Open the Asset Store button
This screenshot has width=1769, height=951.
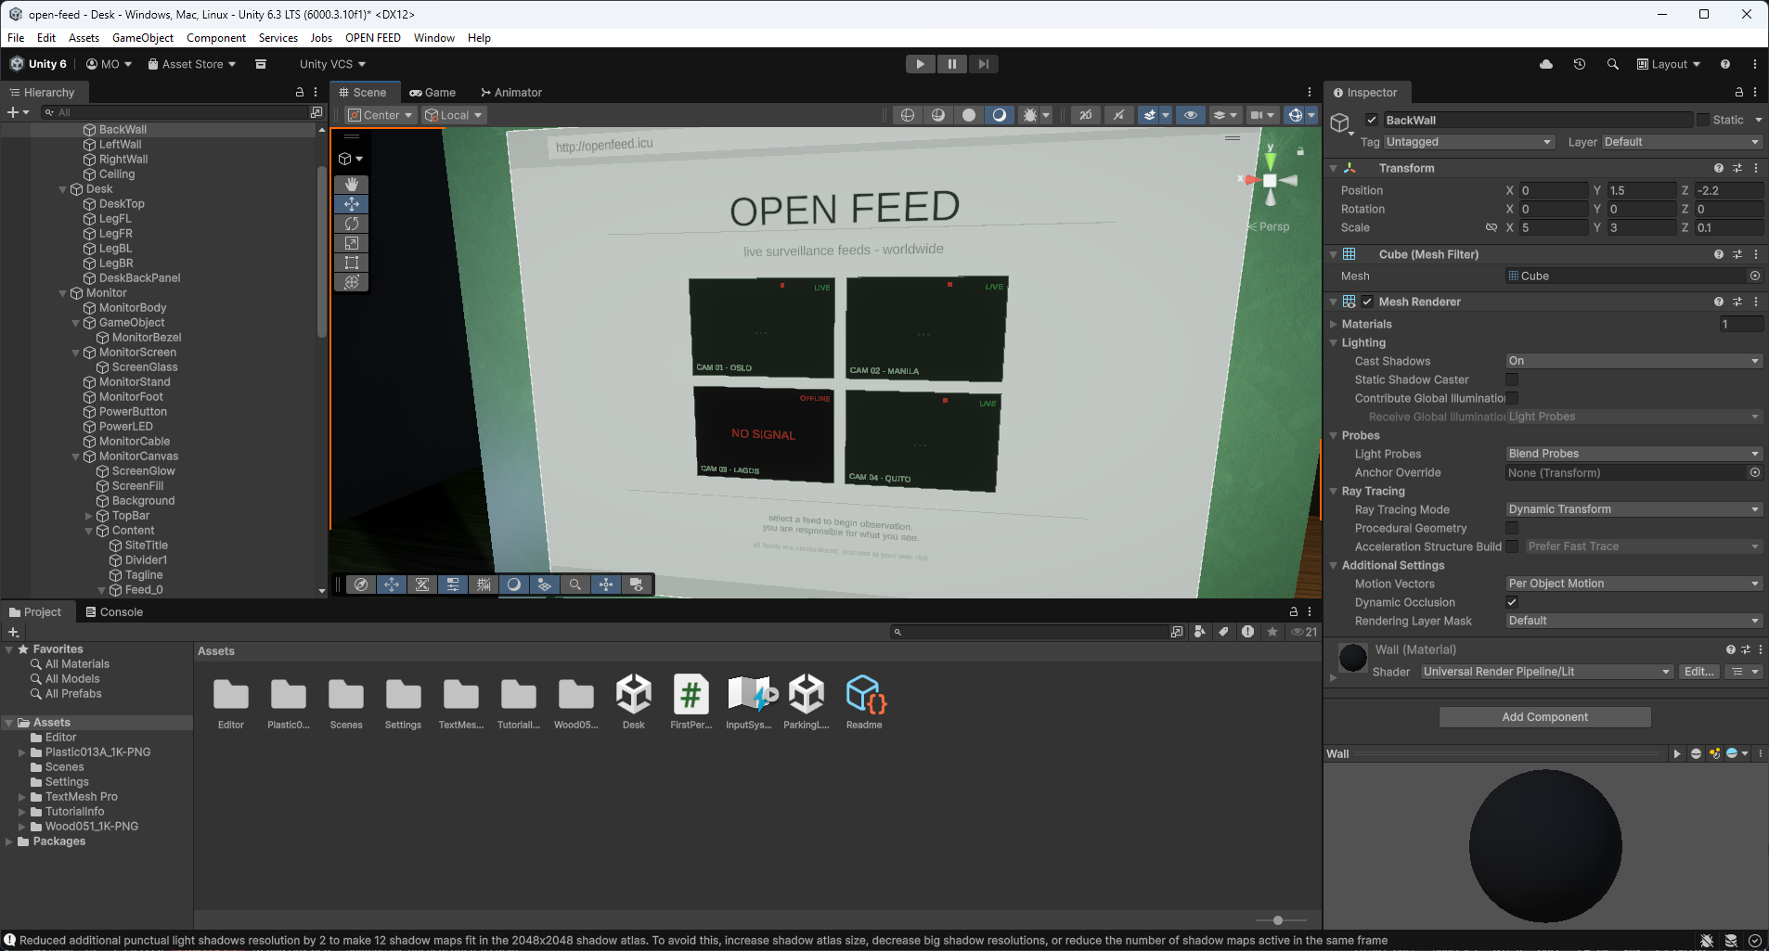[192, 64]
